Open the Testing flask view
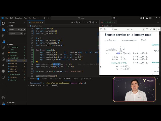The width and height of the screenshot is (161, 121). coord(3,53)
